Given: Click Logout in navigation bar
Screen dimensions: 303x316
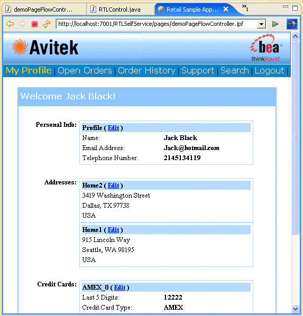Looking at the screenshot, I should point(269,70).
